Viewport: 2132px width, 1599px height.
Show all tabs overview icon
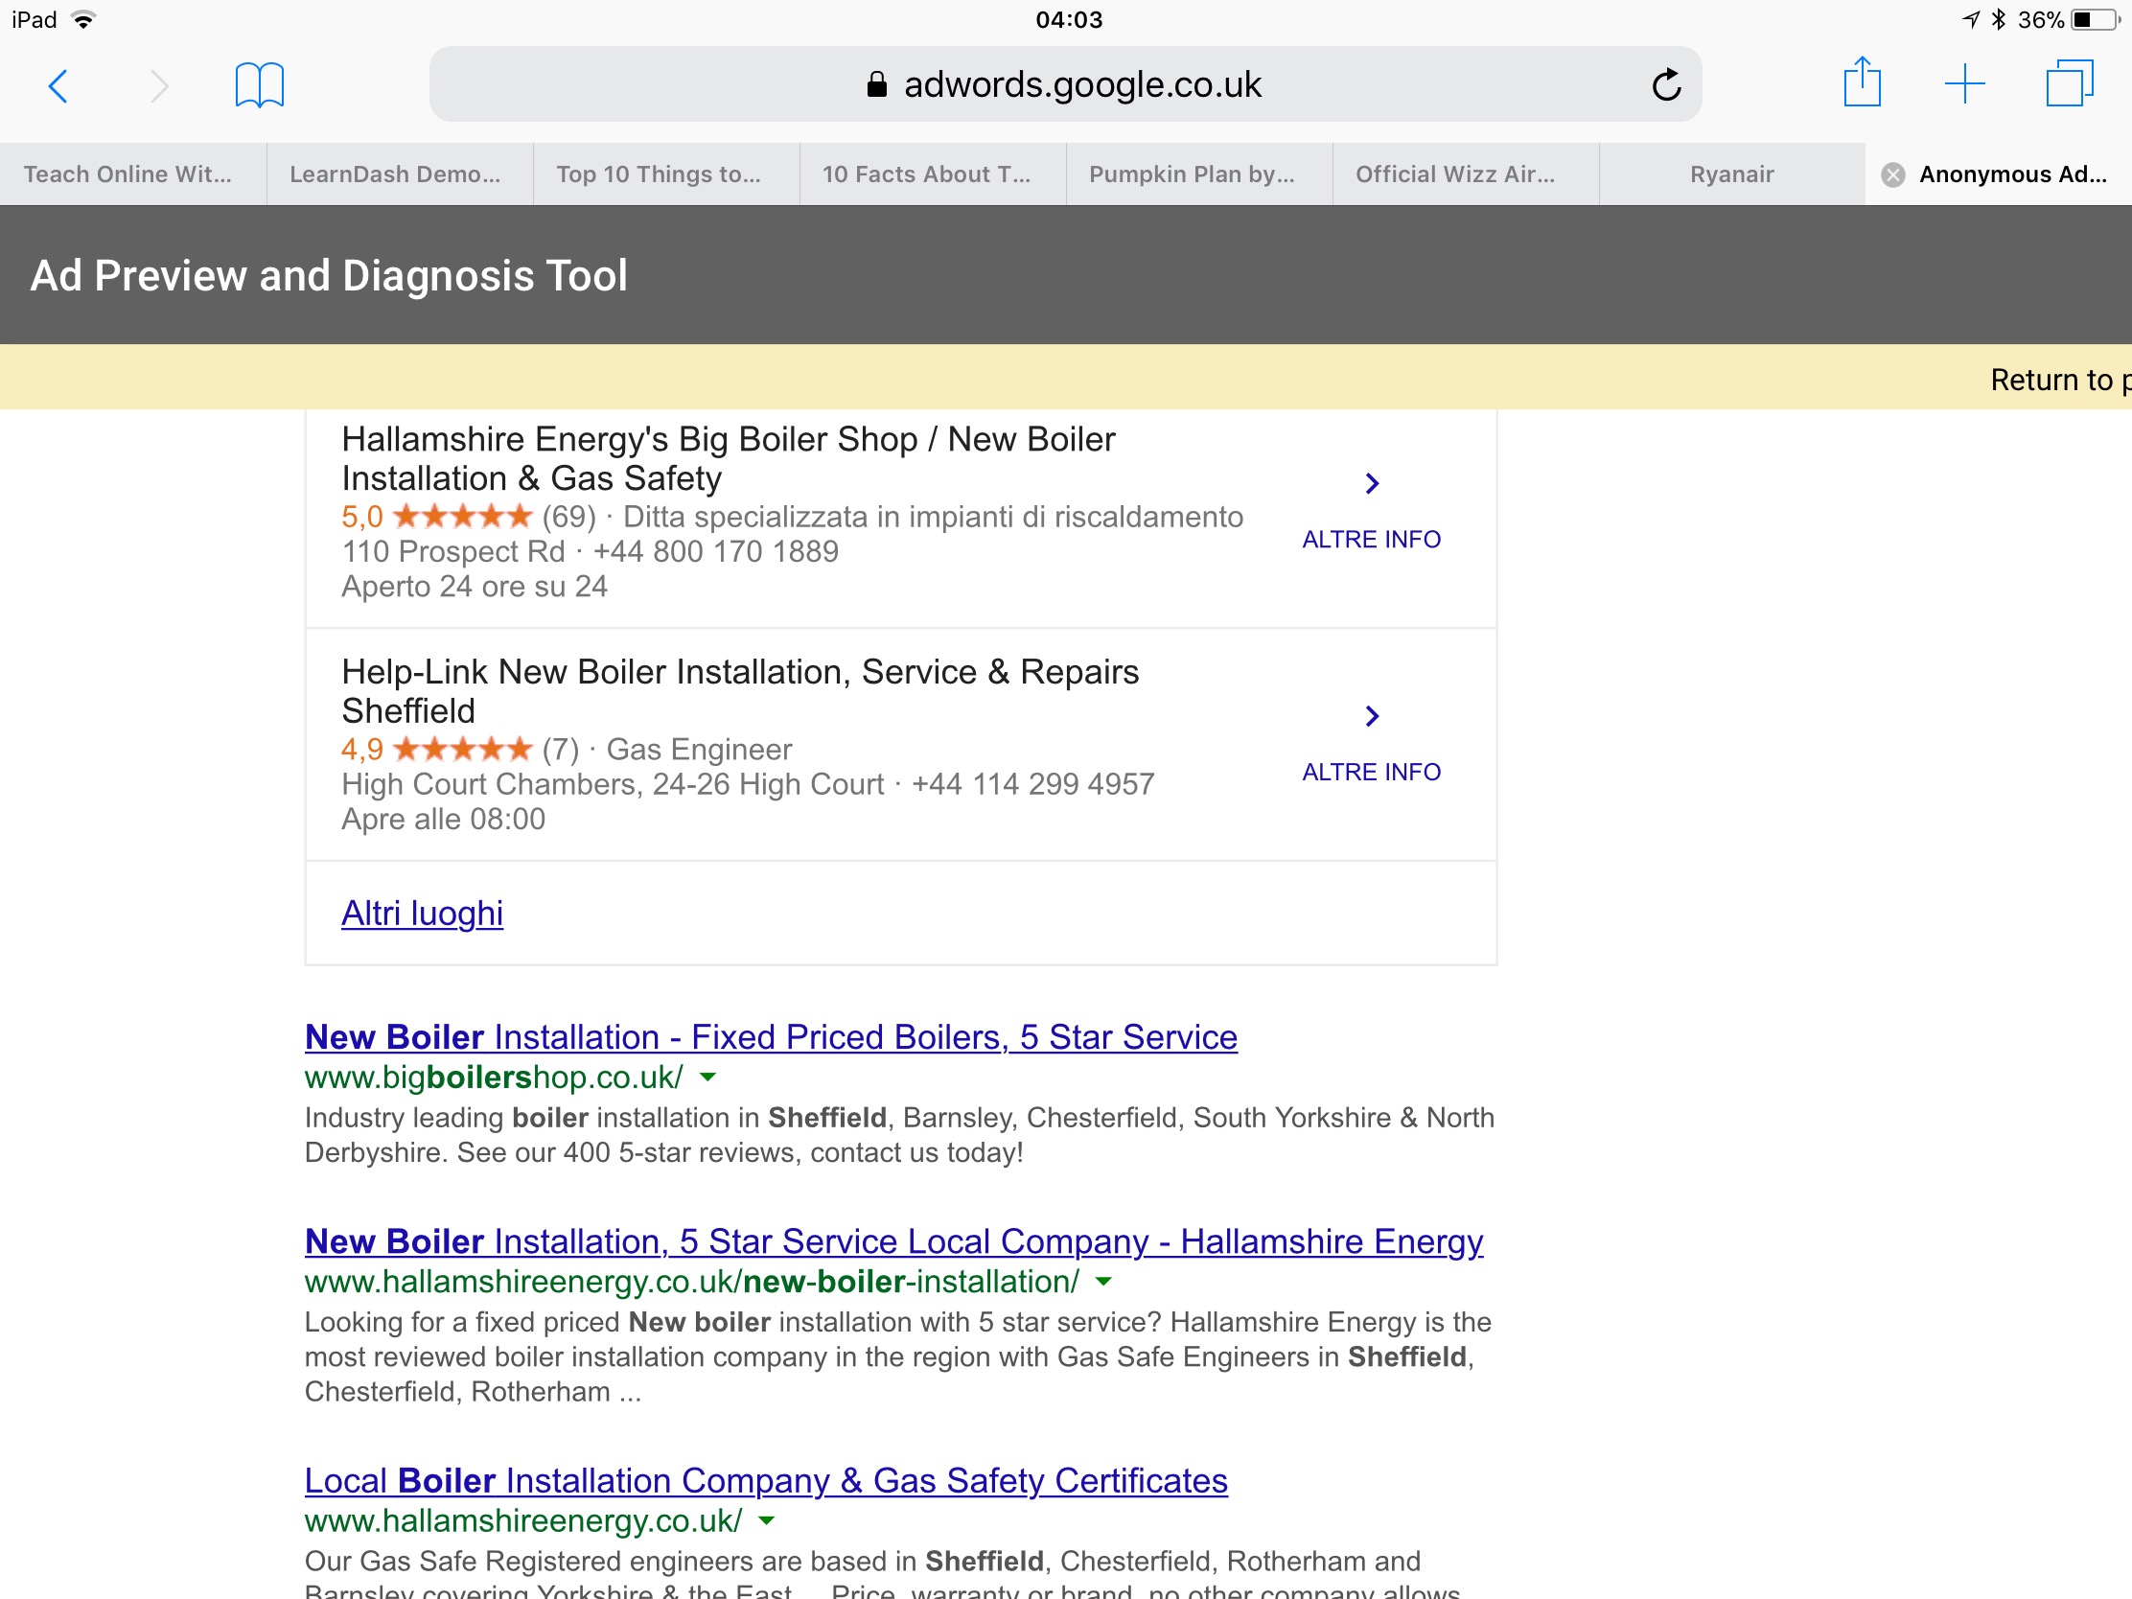click(x=2071, y=82)
